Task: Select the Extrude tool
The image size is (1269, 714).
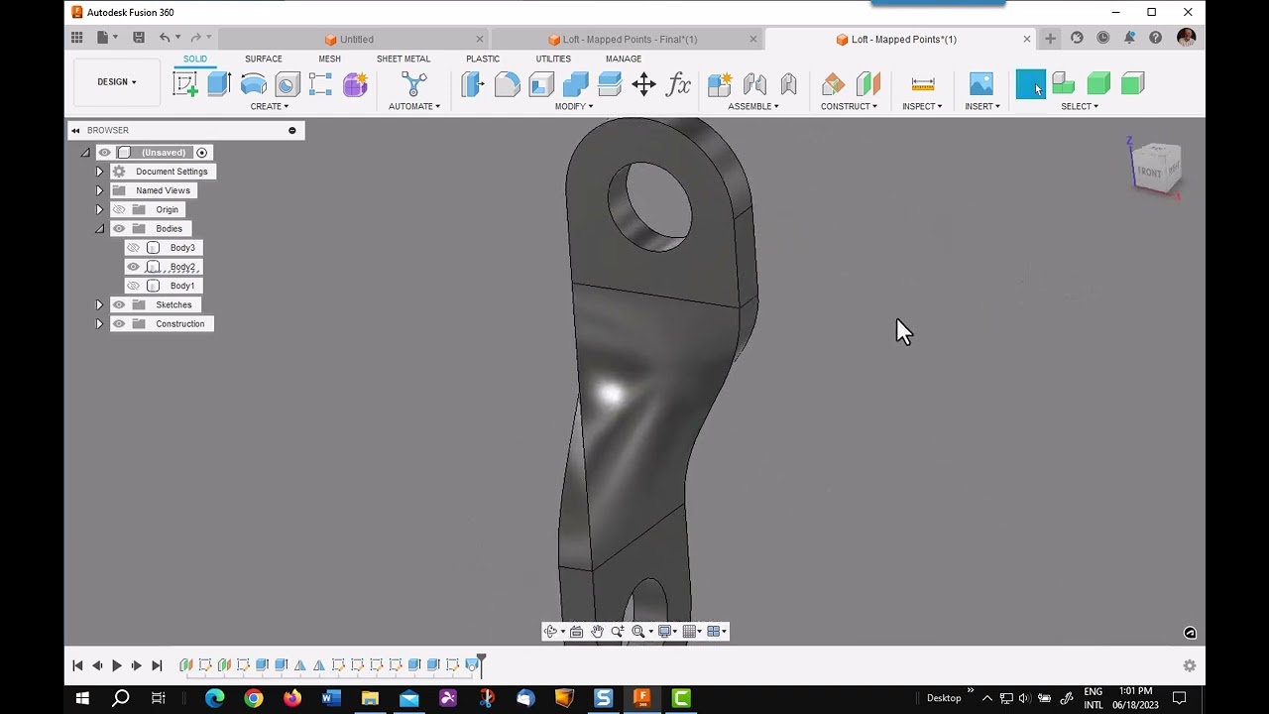Action: pos(219,84)
